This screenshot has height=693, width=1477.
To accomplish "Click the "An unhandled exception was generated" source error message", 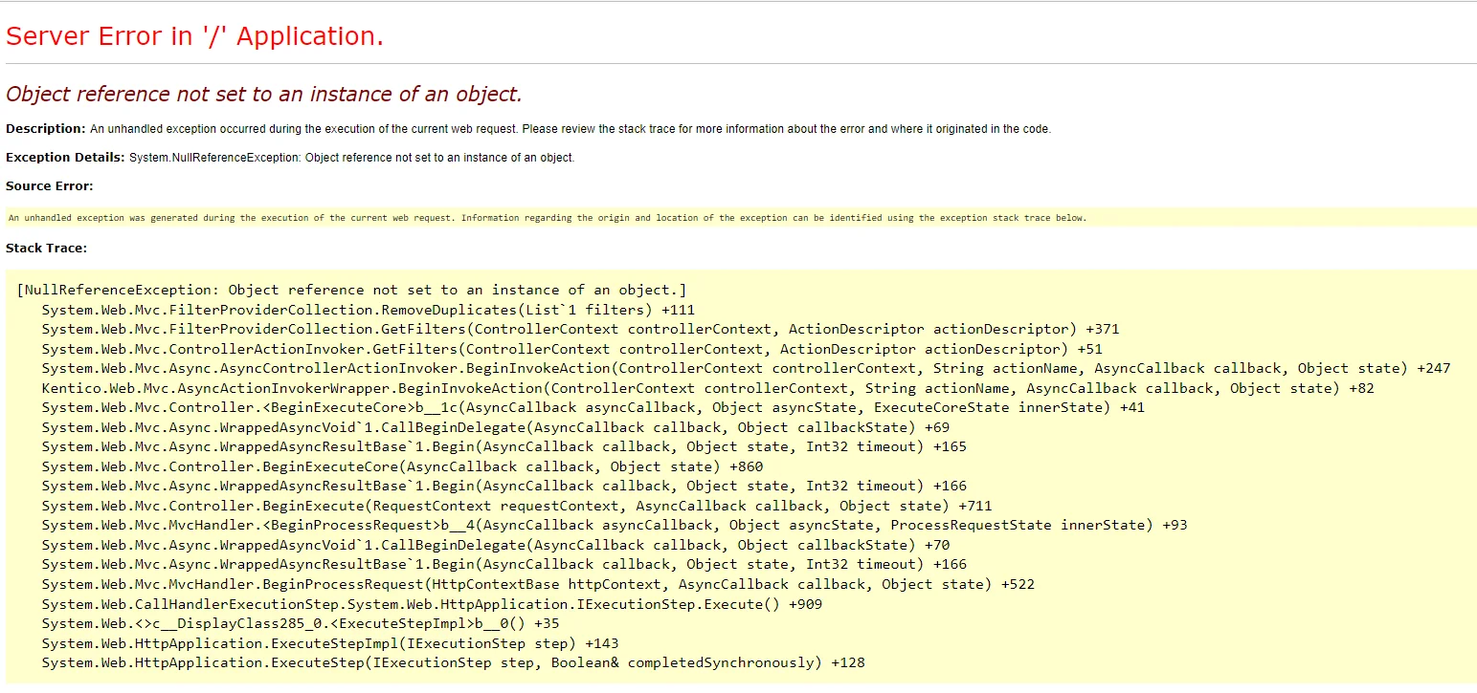I will 548,218.
